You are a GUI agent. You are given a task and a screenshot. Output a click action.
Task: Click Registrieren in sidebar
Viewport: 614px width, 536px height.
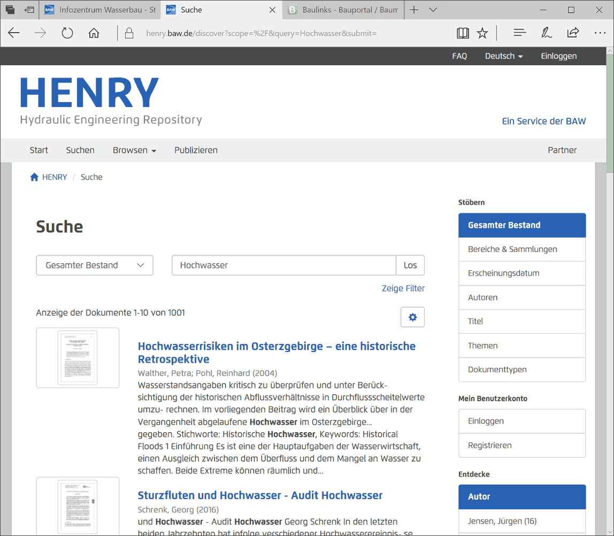point(522,446)
